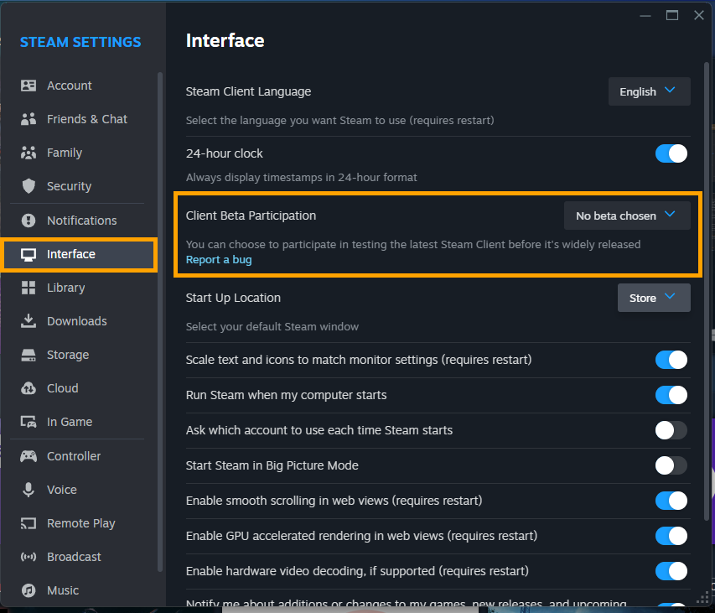Click the Remote Play cast icon
The image size is (715, 613).
pyautogui.click(x=28, y=523)
